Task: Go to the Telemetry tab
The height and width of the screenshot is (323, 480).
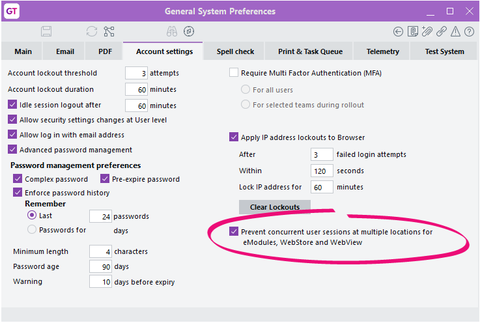Action: click(383, 51)
